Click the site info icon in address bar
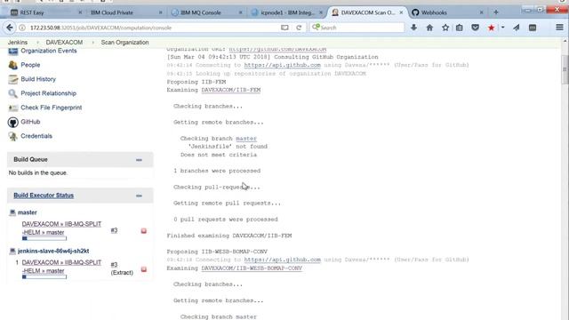Image resolution: width=569 pixels, height=320 pixels. 22,28
